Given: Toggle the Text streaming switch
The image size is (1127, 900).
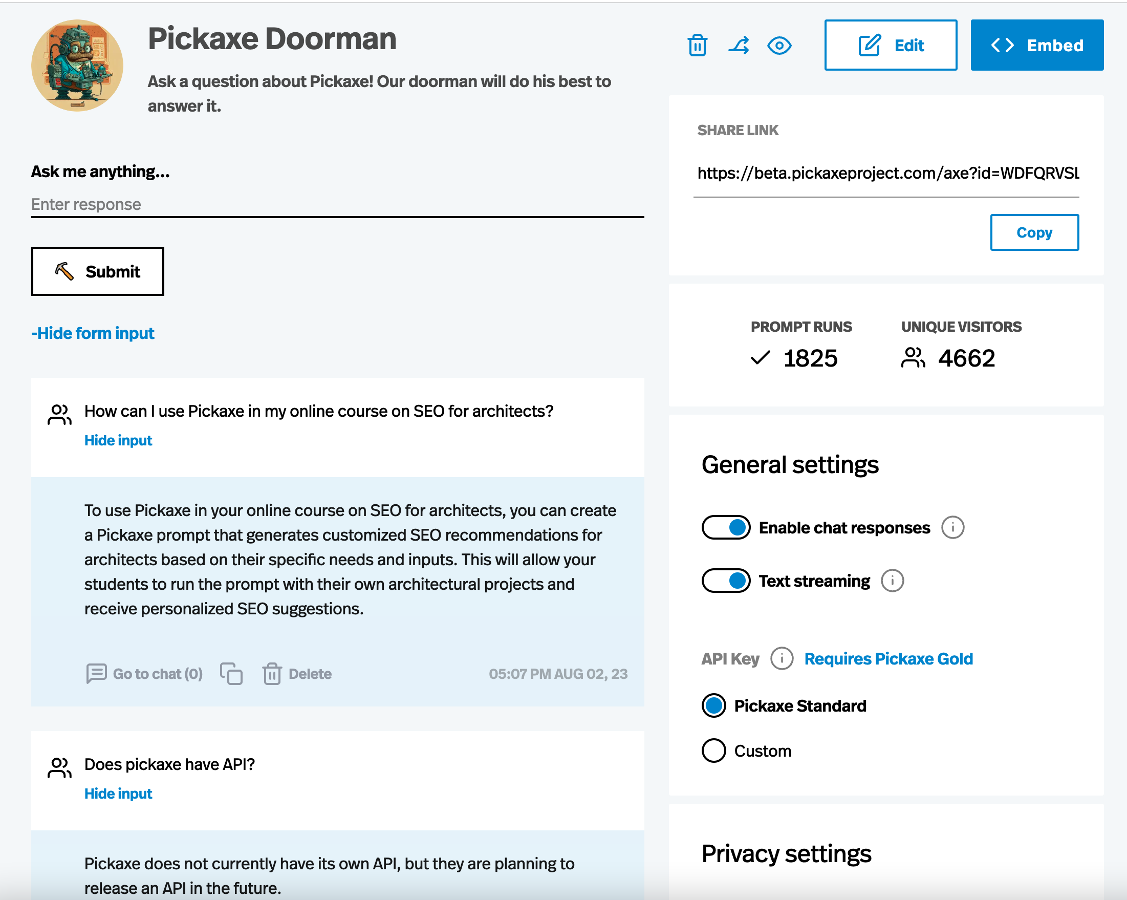Looking at the screenshot, I should click(x=726, y=581).
